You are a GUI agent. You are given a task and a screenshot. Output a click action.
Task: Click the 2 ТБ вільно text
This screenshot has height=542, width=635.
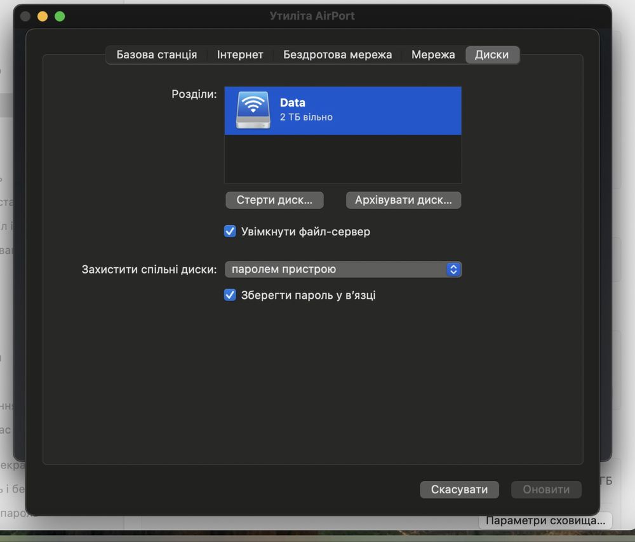306,117
